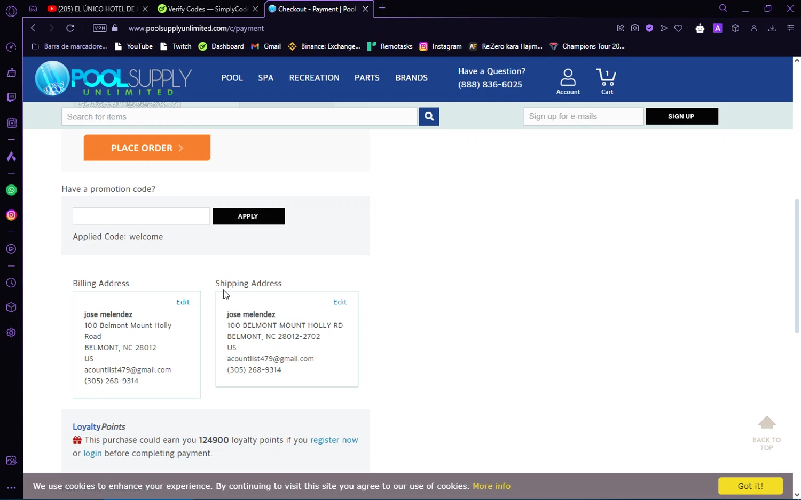This screenshot has height=500, width=801.
Task: Open the player icon in Opera sidebar
Action: click(11, 249)
